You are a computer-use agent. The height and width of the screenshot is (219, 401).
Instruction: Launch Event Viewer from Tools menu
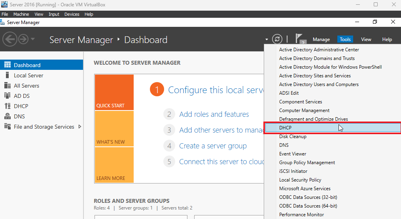pos(293,154)
